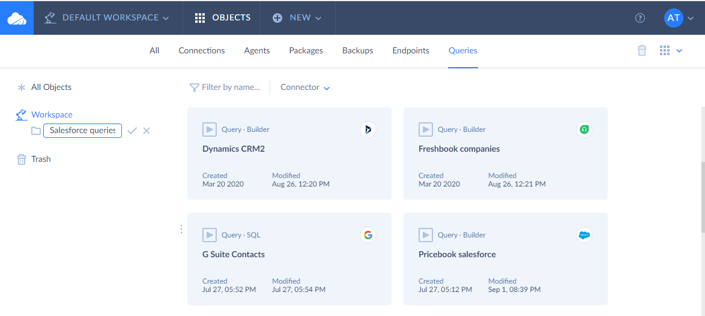Click the Google icon on G Suite Contacts card
Screen dimensions: 705x316
click(368, 235)
